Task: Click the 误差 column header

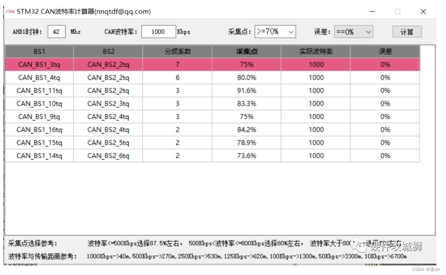Action: [x=385, y=51]
